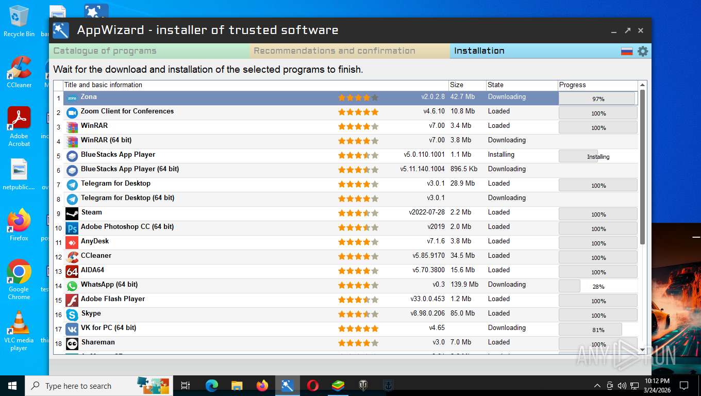701x396 pixels.
Task: Open the Recycle Bin desktop icon
Action: [19, 21]
